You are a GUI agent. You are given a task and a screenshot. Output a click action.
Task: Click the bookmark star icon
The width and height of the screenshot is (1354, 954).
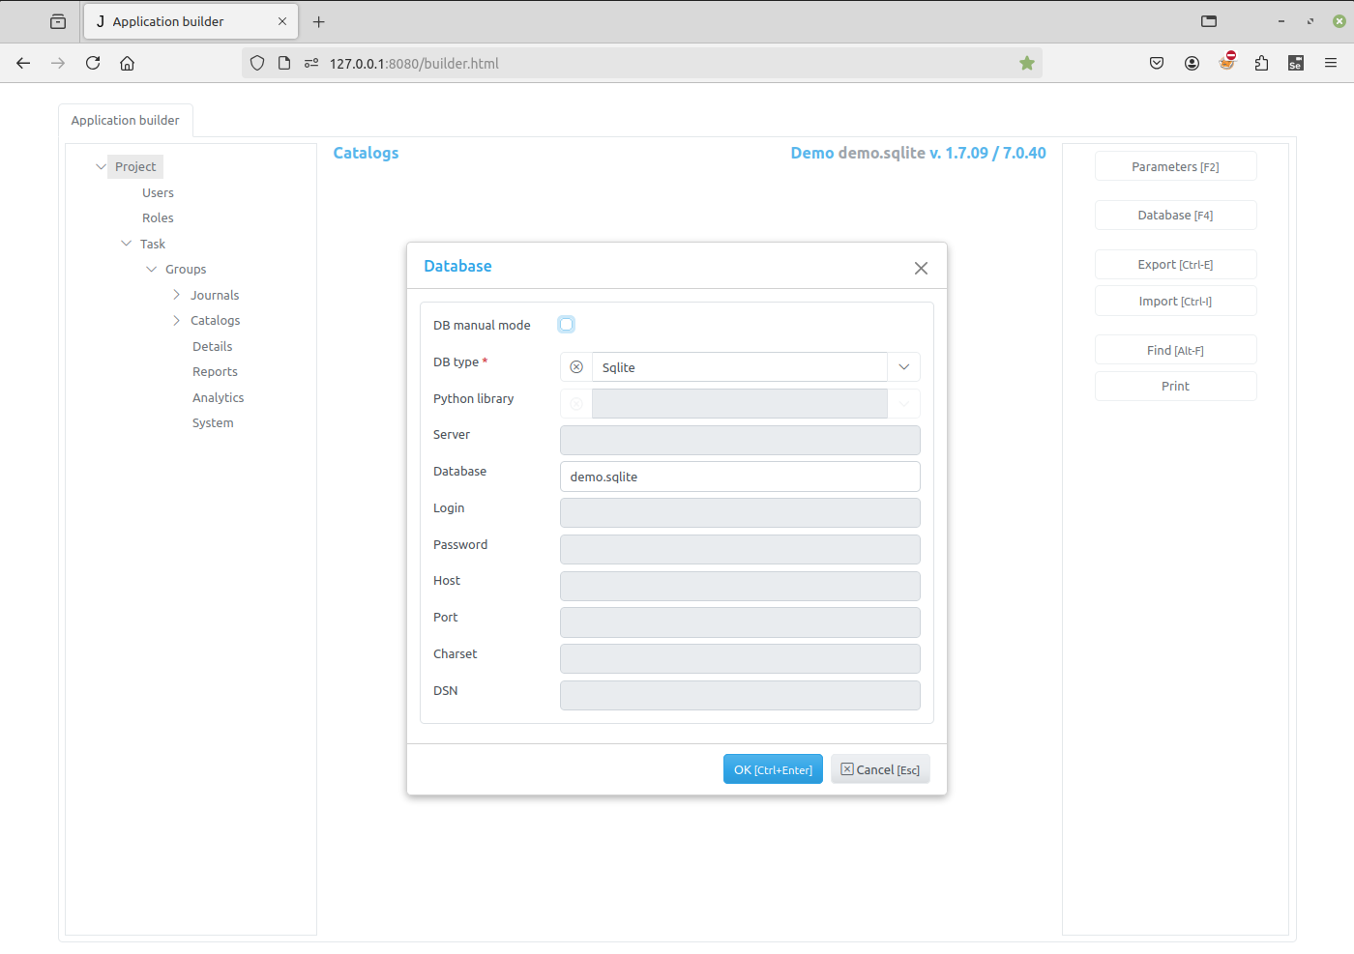point(1027,63)
